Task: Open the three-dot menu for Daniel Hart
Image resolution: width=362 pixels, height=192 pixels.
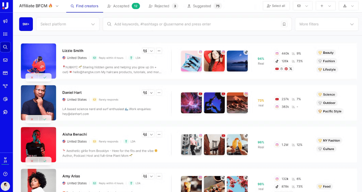Action: pyautogui.click(x=159, y=93)
